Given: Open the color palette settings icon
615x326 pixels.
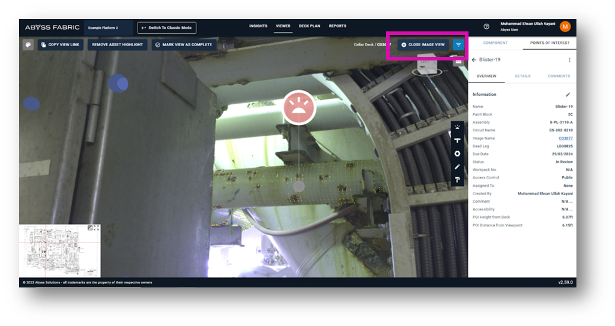Looking at the screenshot, I should pos(28,44).
